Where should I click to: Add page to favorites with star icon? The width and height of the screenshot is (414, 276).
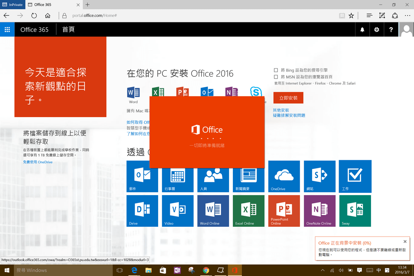coord(351,16)
